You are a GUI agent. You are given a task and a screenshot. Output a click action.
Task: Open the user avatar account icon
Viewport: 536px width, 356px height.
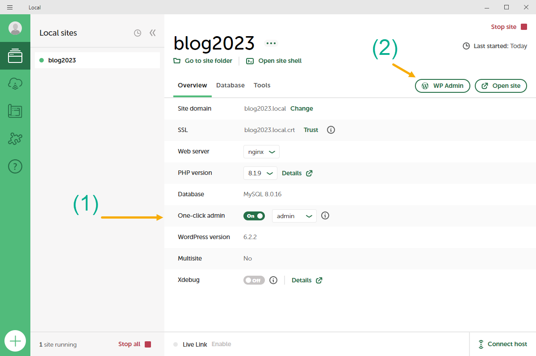(x=15, y=28)
